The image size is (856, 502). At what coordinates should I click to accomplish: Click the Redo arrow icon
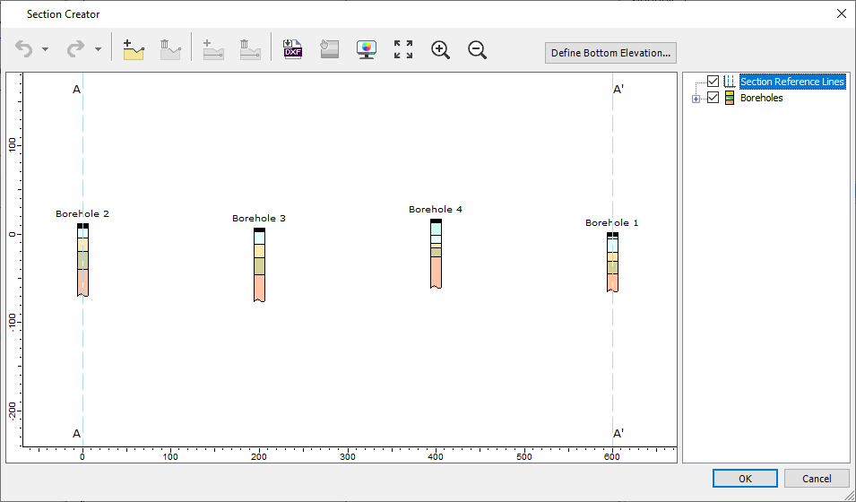click(x=76, y=49)
